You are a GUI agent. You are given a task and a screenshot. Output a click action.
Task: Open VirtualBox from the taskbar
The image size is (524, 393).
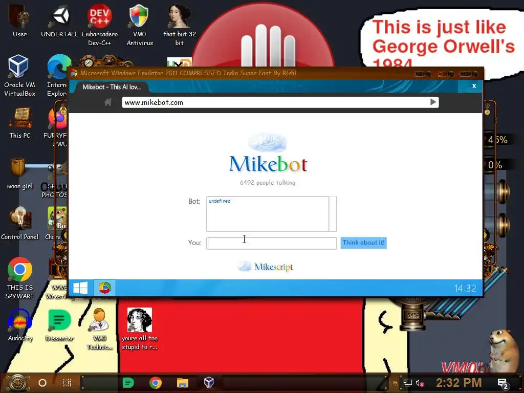tap(209, 383)
